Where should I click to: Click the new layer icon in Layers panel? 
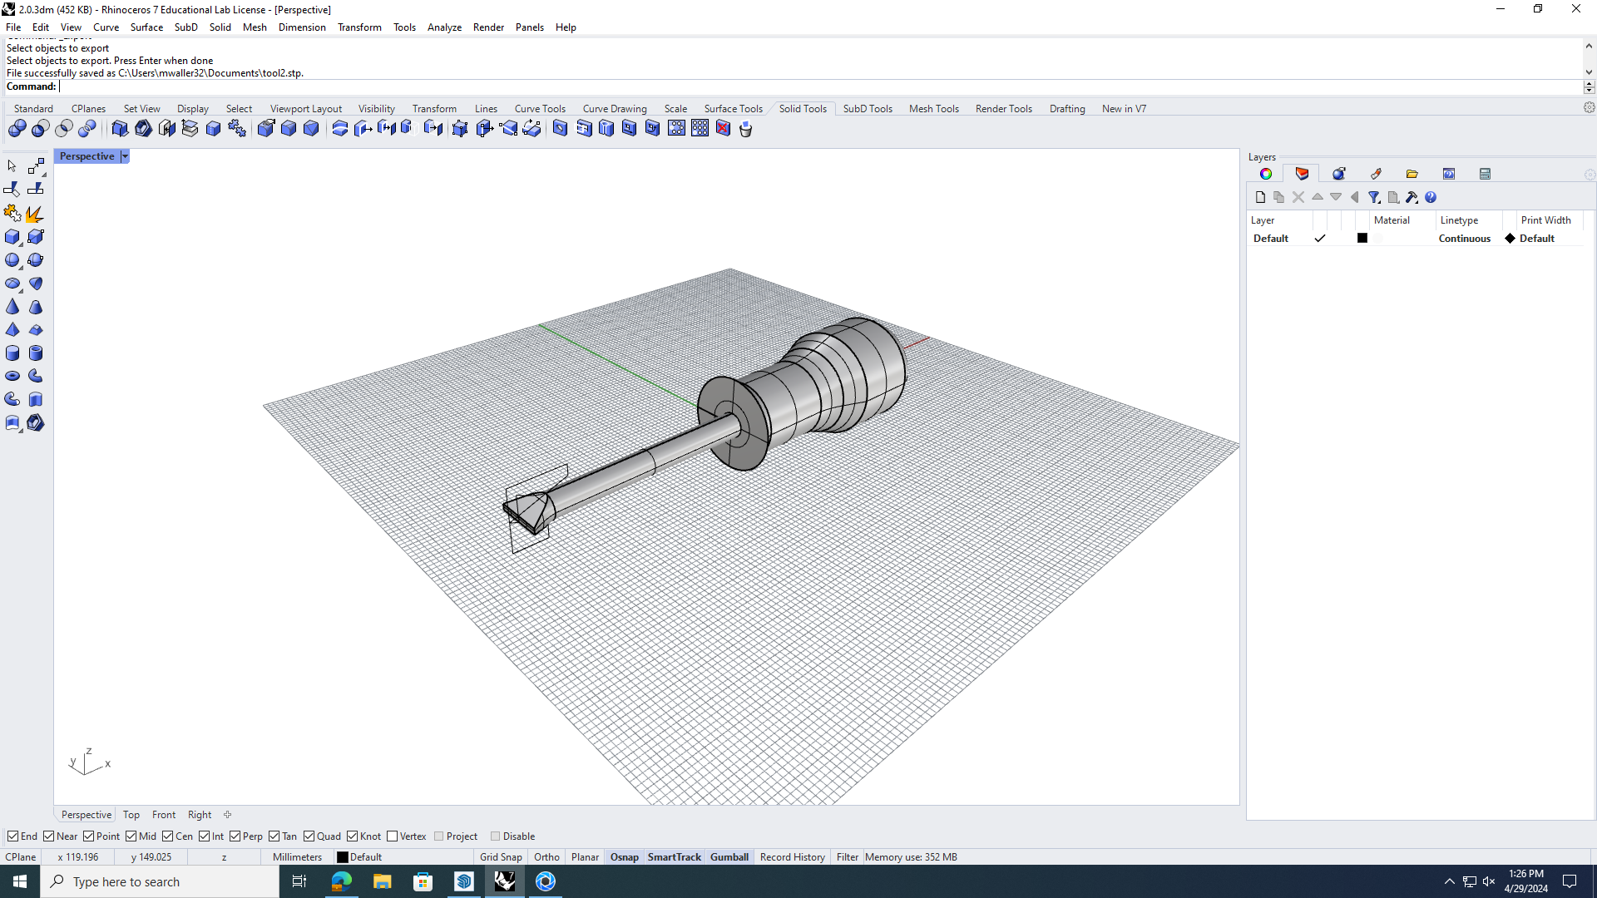(1260, 197)
